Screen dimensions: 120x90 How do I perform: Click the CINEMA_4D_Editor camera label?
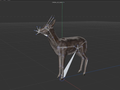[58, 2]
